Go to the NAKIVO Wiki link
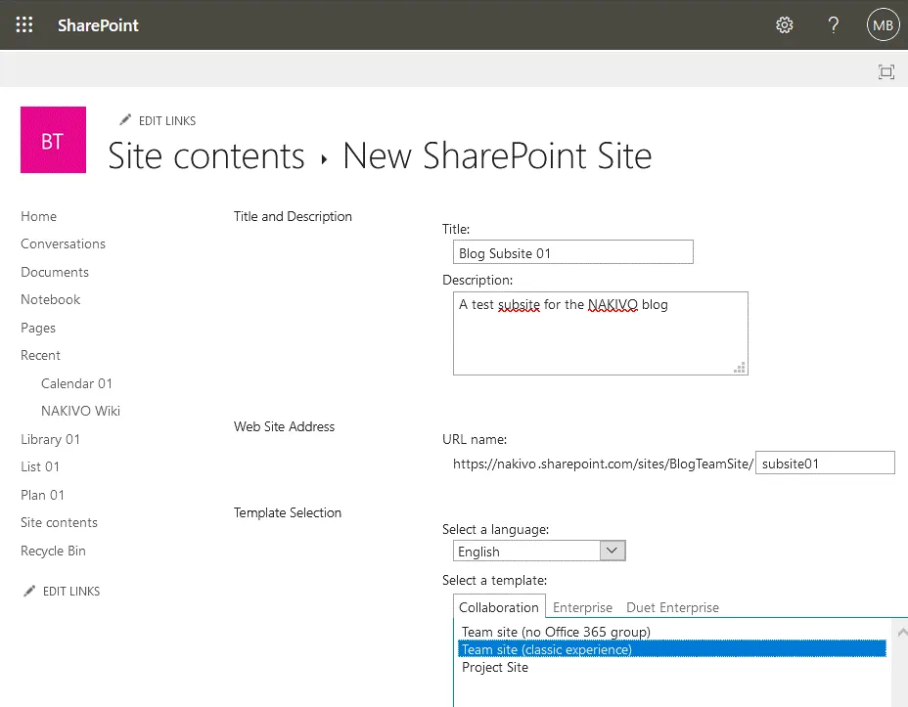The width and height of the screenshot is (908, 707). tap(80, 411)
